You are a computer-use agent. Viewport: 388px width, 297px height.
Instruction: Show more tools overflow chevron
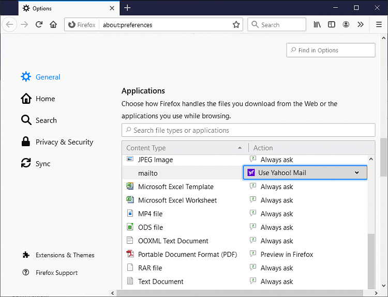361,24
